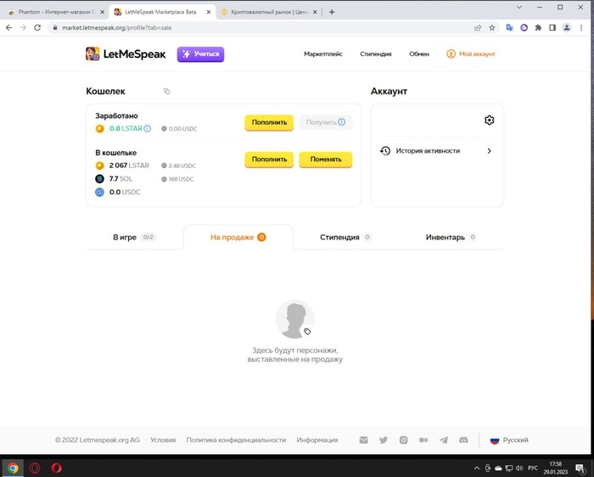This screenshot has height=477, width=594.
Task: Click the empty character placeholder avatar
Action: pos(294,319)
